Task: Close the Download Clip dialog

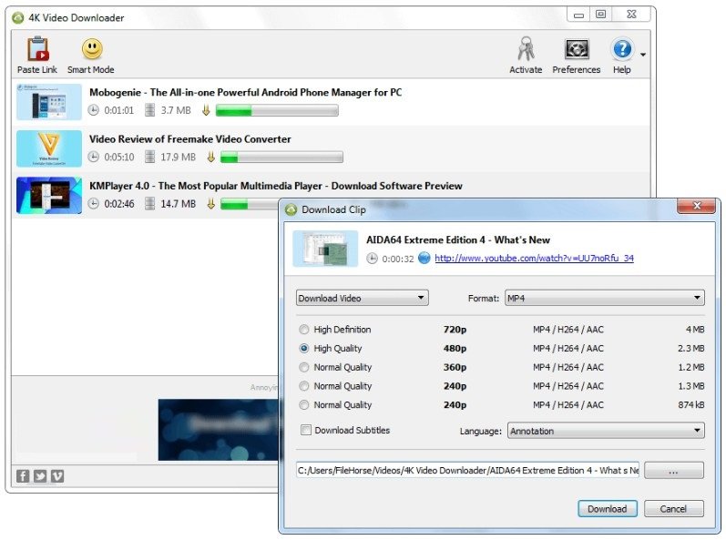Action: (x=696, y=206)
